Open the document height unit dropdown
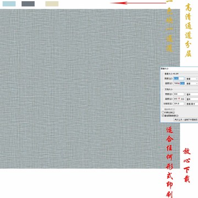Viewport: 198px width, 198px height. 192,99
